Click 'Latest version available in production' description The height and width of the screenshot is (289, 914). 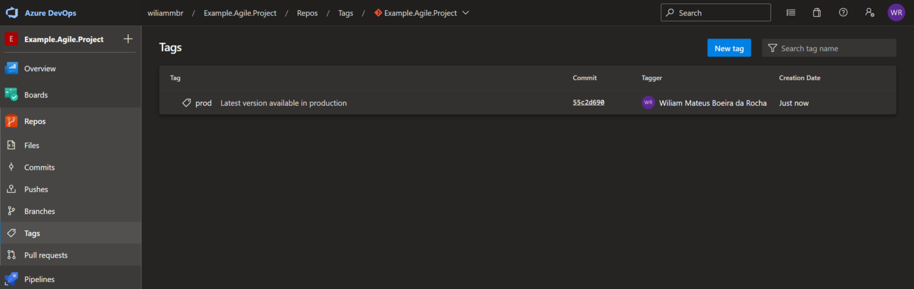[284, 103]
